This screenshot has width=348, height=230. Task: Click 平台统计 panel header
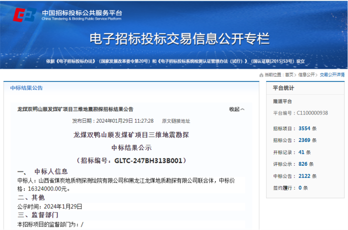pos(283,88)
